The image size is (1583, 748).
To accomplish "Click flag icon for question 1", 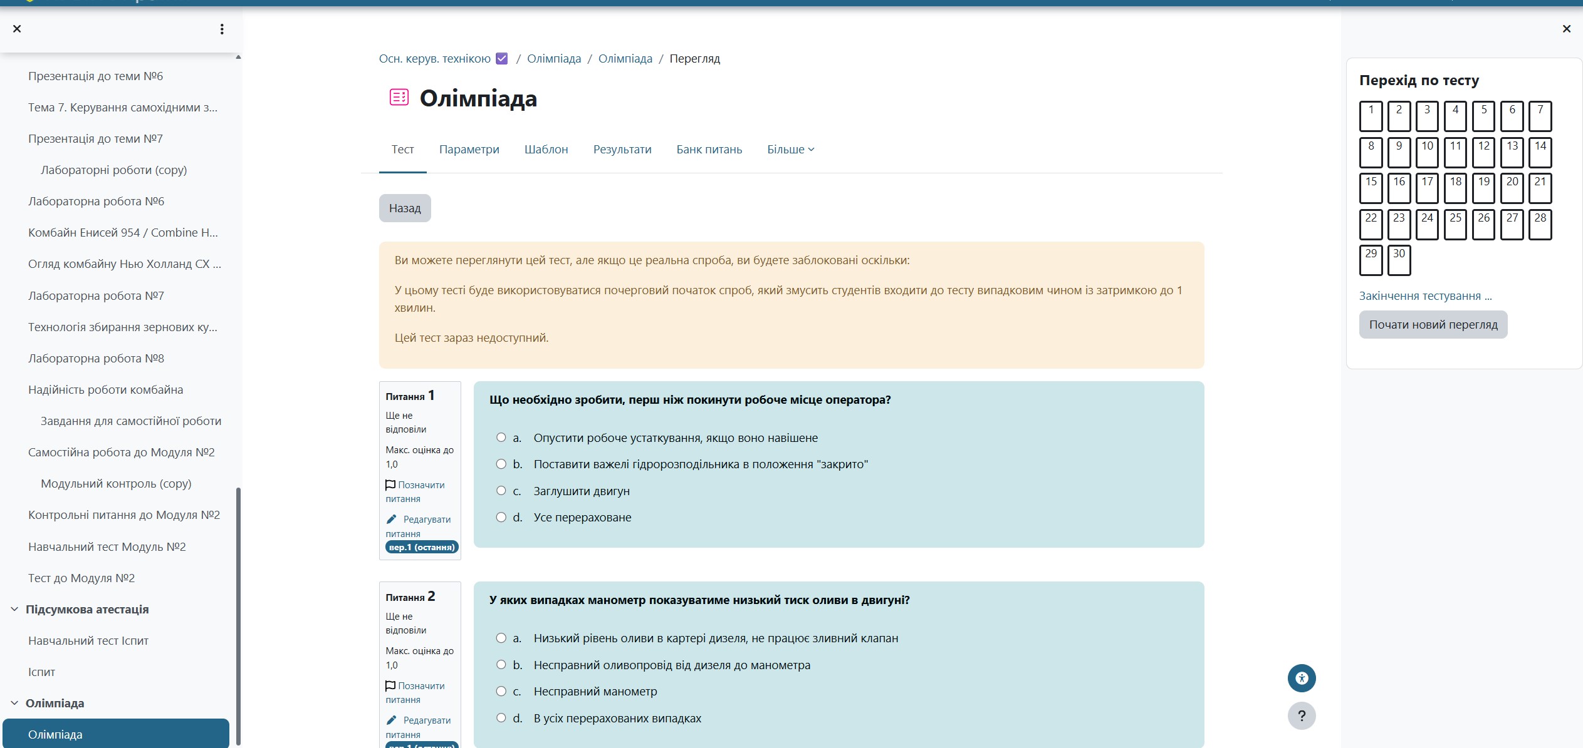I will [390, 484].
